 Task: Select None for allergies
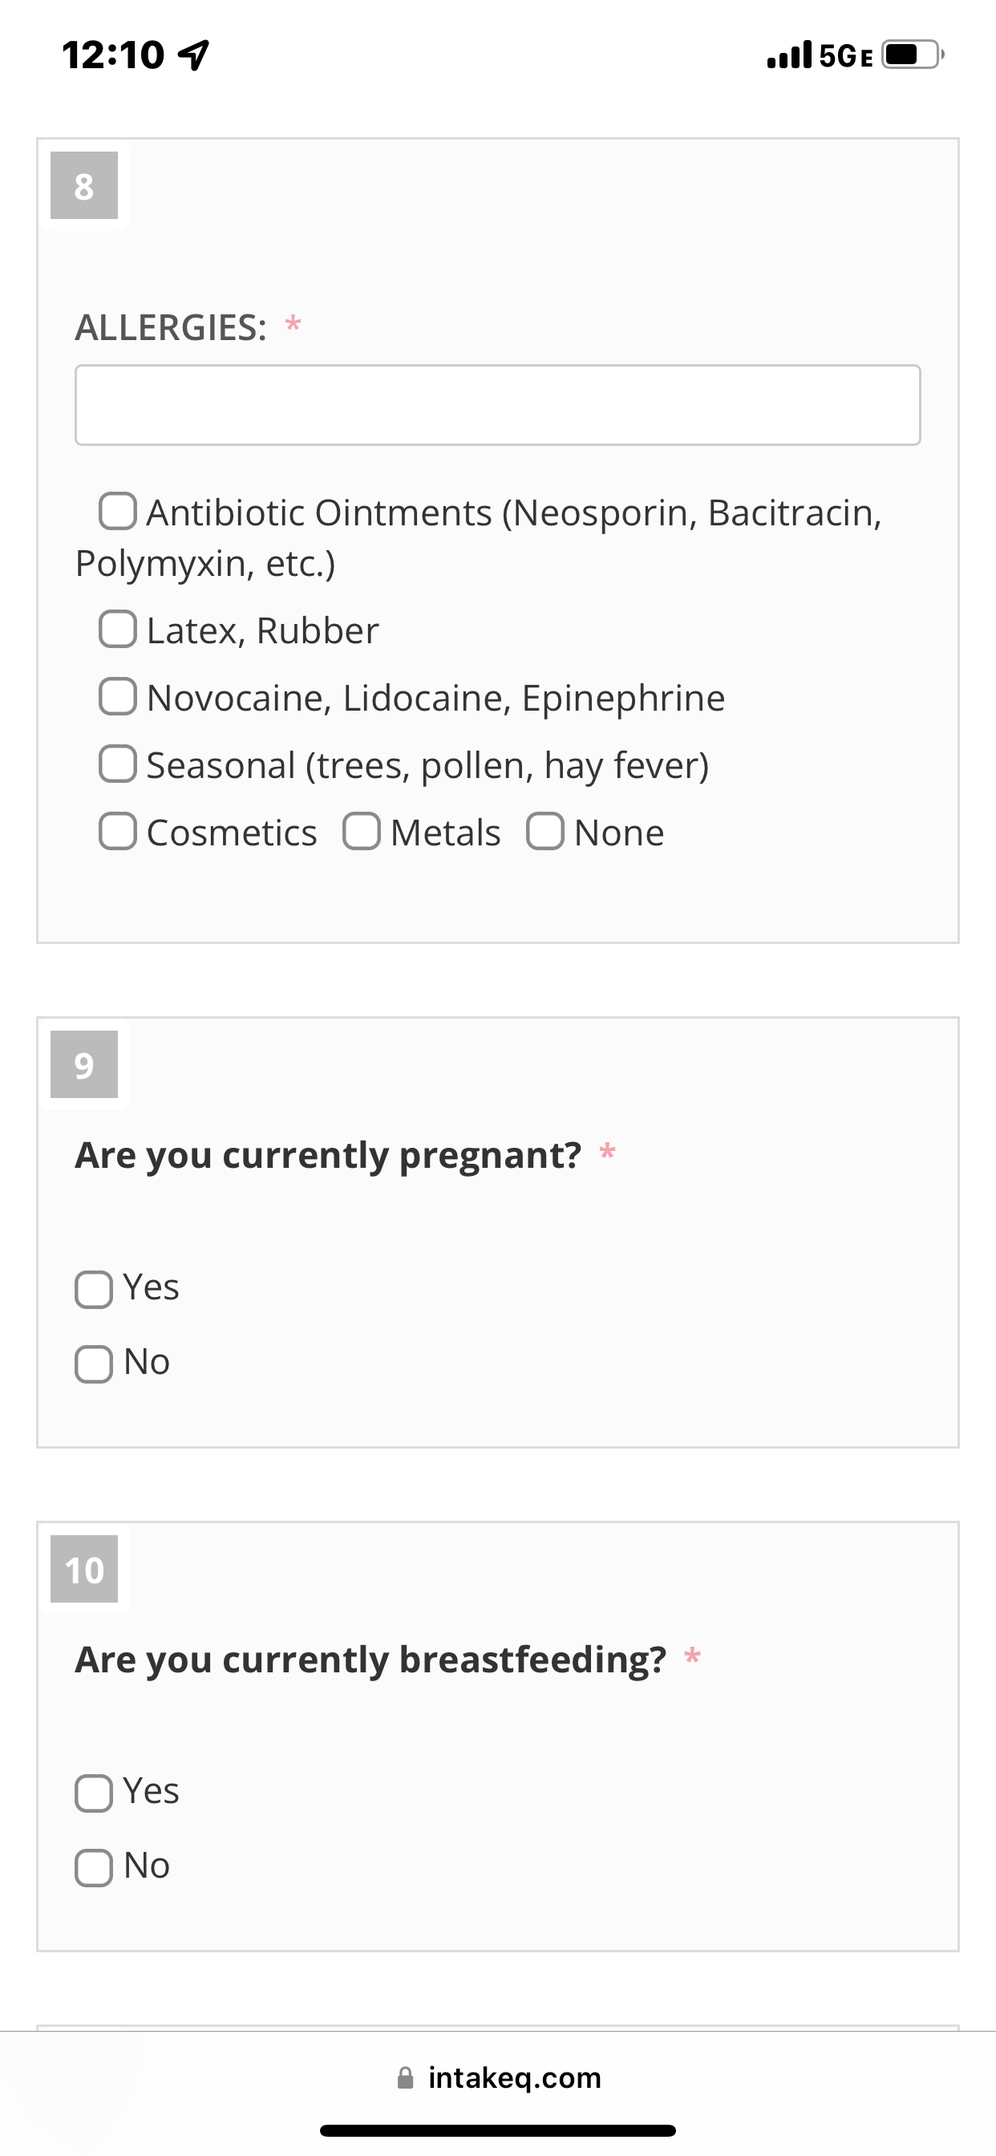[545, 831]
